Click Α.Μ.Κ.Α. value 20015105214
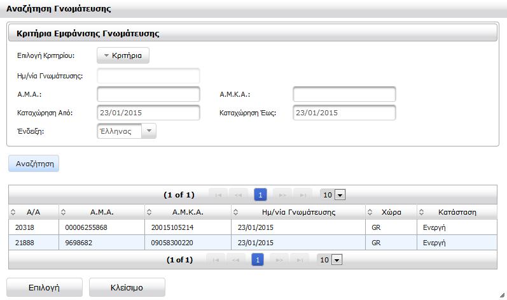The height and width of the screenshot is (300, 507). [x=172, y=227]
